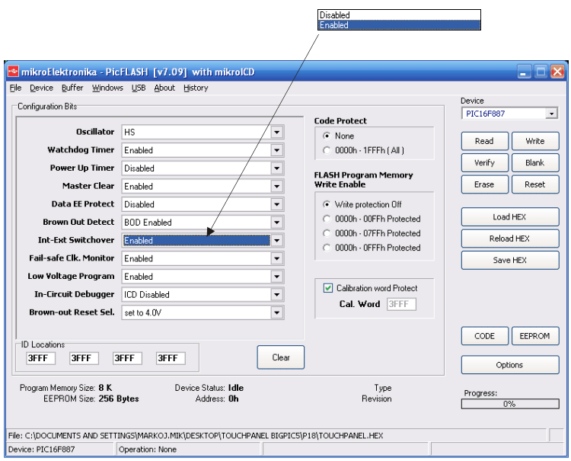Click the 0% progress bar
This screenshot has height=461, width=571.
[510, 404]
